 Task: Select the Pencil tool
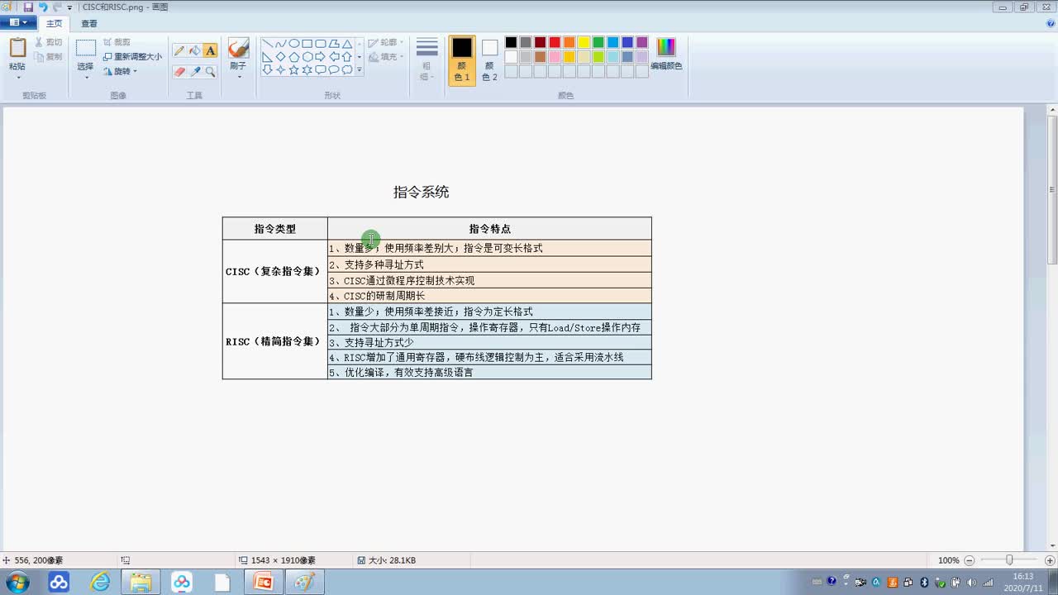[x=179, y=50]
